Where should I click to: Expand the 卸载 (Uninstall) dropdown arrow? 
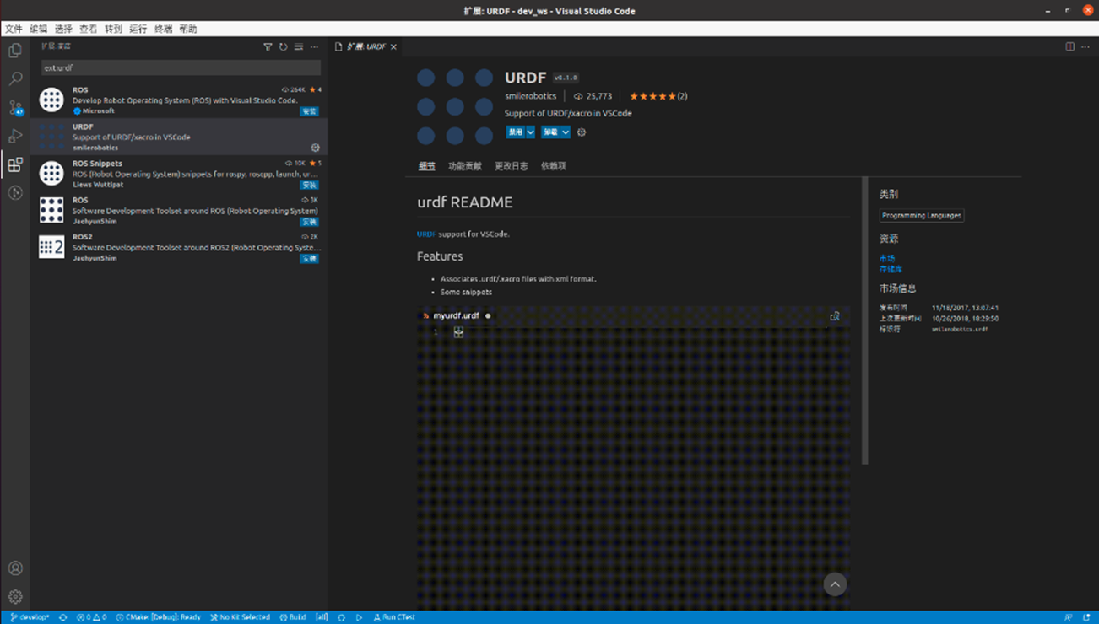coord(566,132)
